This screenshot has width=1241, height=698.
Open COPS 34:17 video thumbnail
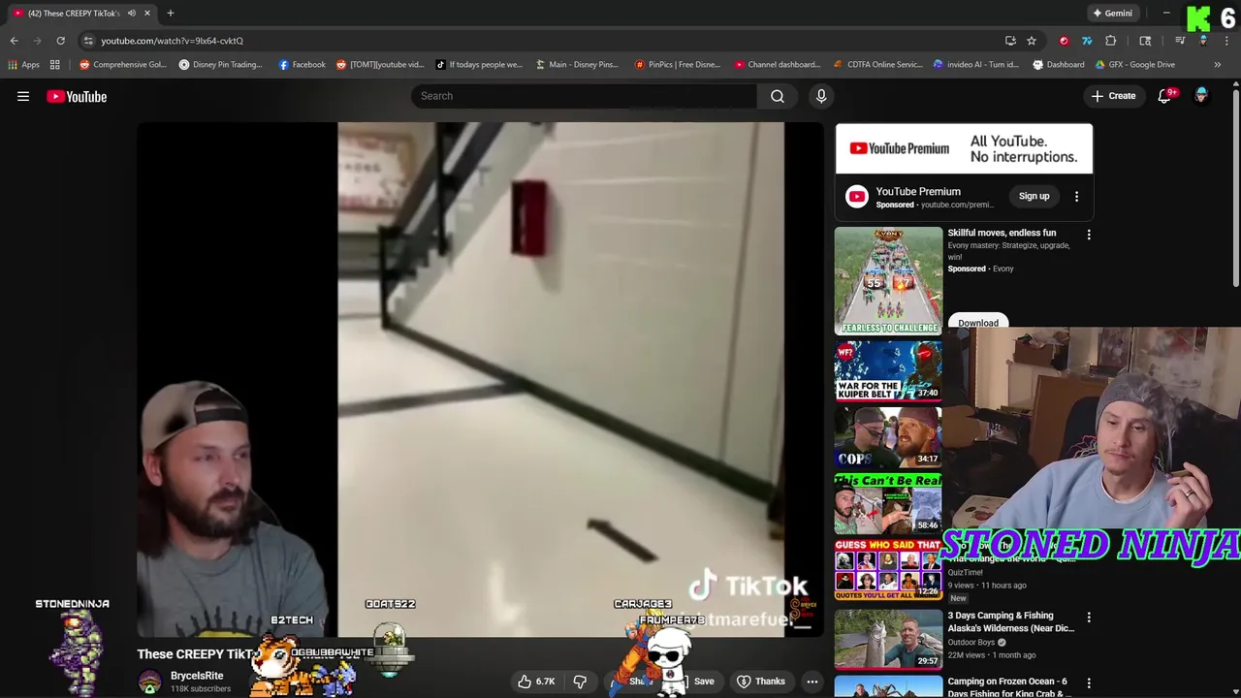[x=888, y=436]
